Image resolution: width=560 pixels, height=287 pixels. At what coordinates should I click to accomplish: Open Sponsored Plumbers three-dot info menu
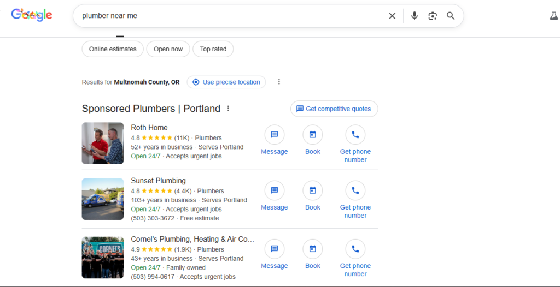tap(228, 109)
